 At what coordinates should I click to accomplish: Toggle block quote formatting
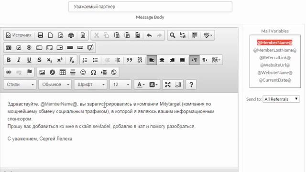[x=130, y=60]
